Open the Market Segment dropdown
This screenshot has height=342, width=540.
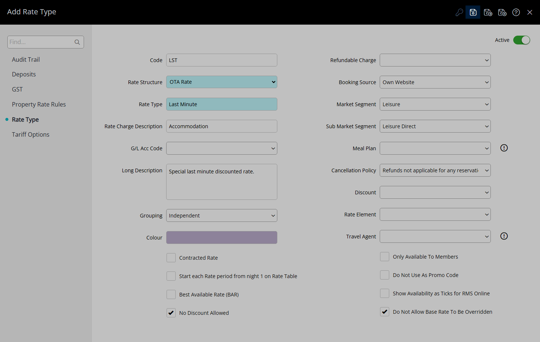(435, 104)
